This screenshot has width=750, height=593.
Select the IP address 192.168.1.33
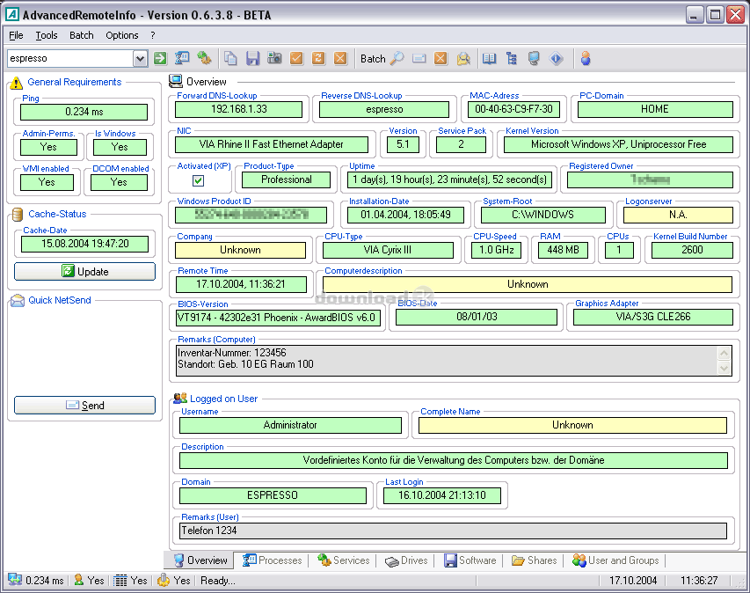pyautogui.click(x=238, y=109)
